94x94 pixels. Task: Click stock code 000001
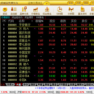pos(12,25)
